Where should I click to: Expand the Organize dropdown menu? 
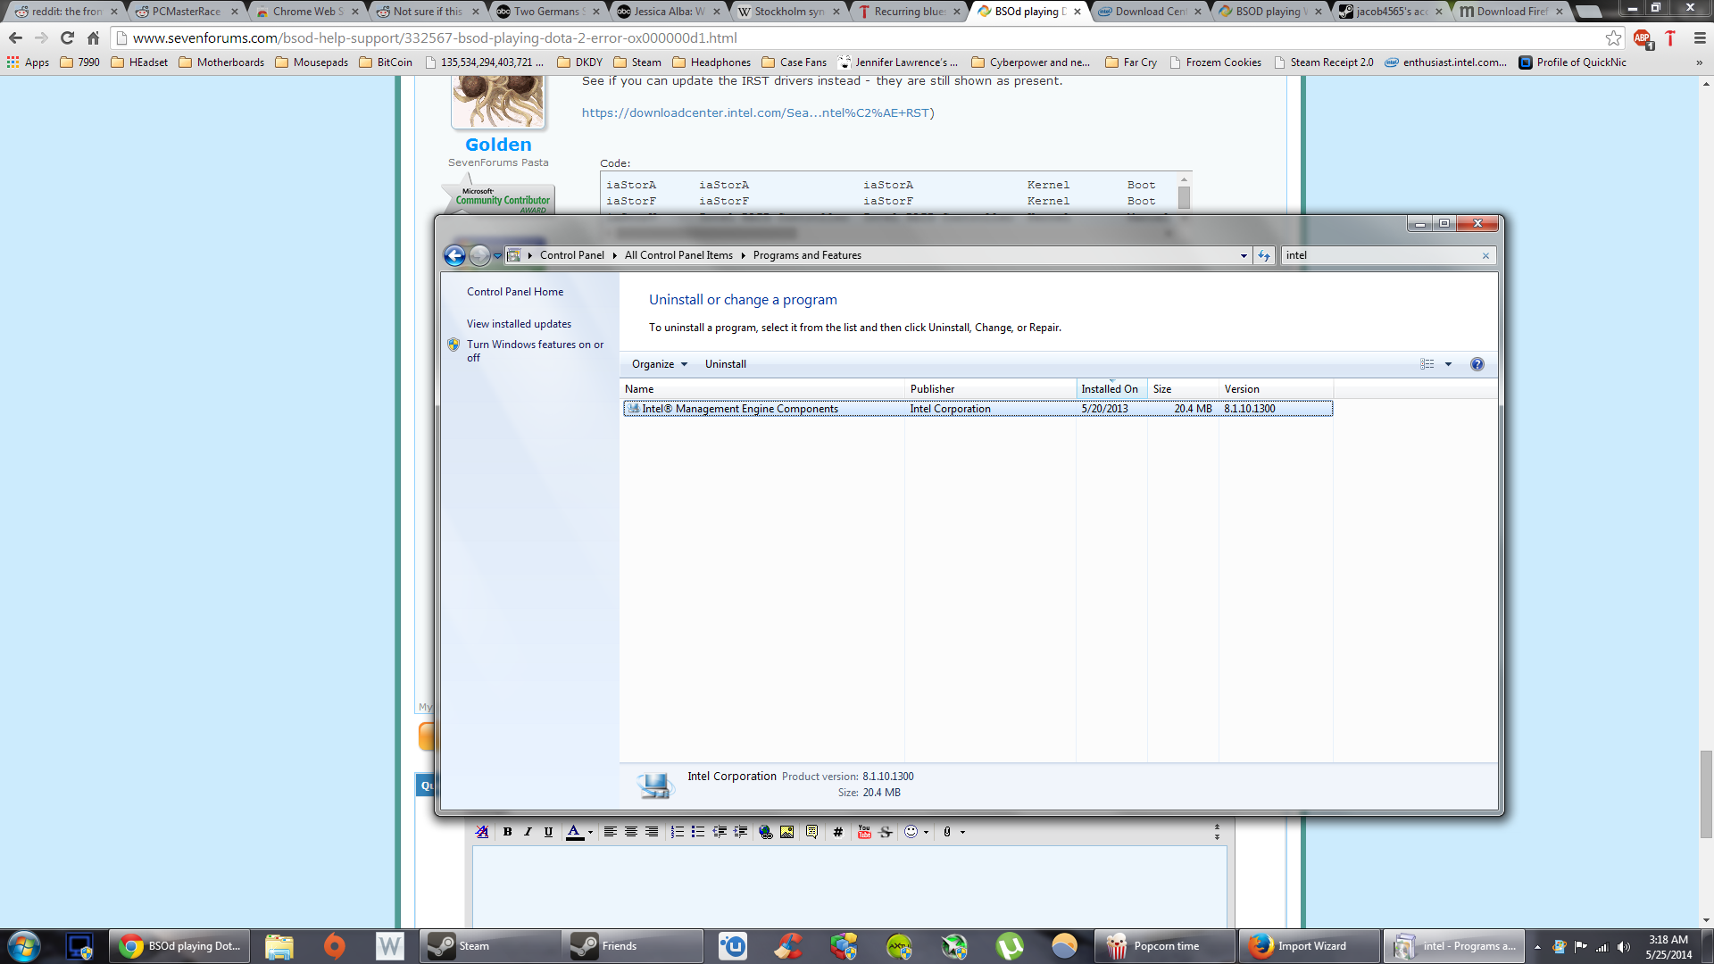point(660,364)
